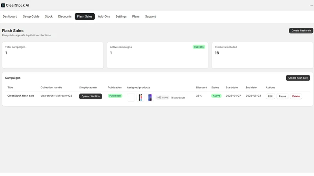
Task: Open the Add-Ons tab
Action: tap(104, 16)
